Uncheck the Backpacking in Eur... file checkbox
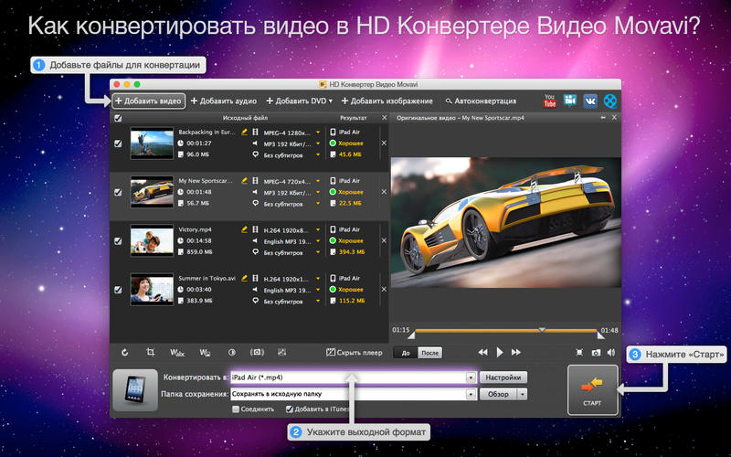The height and width of the screenshot is (457, 731). (x=118, y=143)
